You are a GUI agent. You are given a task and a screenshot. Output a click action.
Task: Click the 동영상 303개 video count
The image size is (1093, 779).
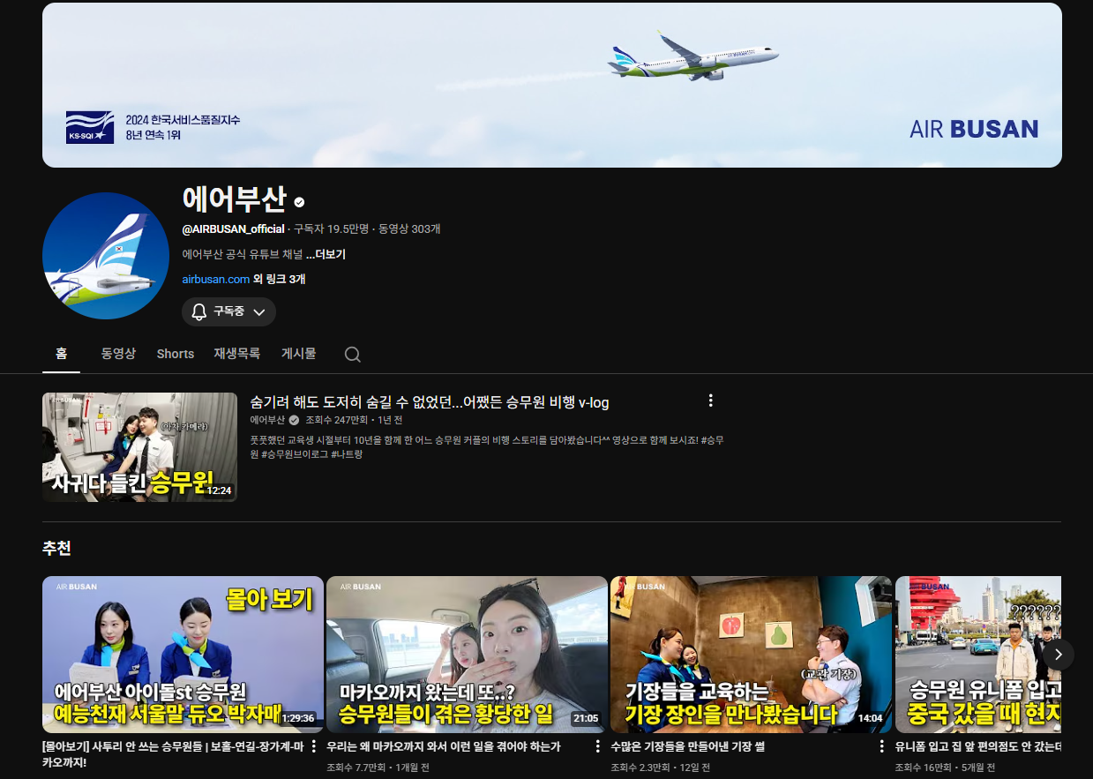(409, 229)
